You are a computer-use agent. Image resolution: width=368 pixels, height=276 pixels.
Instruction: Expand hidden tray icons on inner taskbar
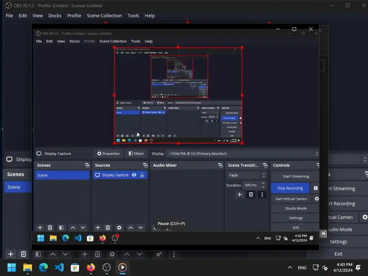click(258, 238)
